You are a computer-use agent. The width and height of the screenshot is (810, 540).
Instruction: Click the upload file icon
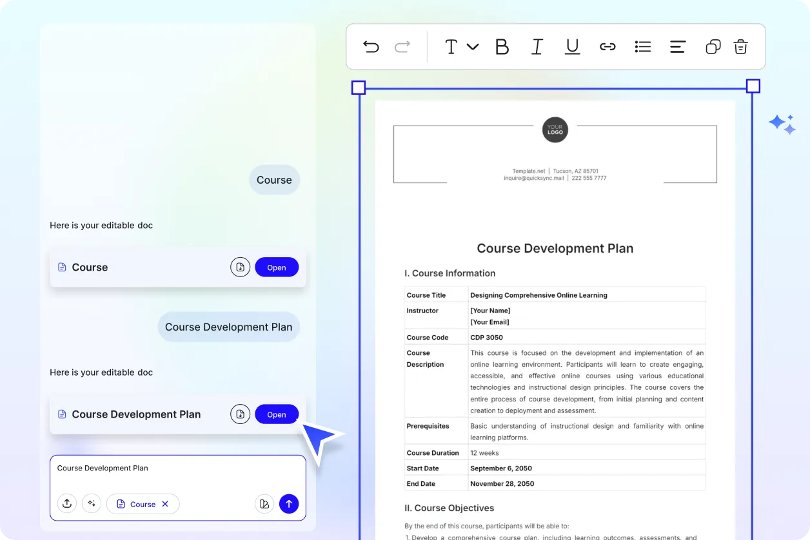coord(67,504)
